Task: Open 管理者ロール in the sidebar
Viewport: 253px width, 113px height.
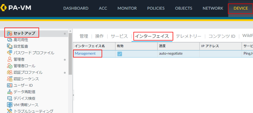Action: pos(25,66)
